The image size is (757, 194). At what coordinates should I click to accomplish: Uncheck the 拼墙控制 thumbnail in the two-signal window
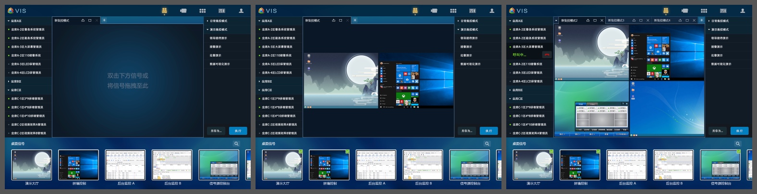click(347, 152)
